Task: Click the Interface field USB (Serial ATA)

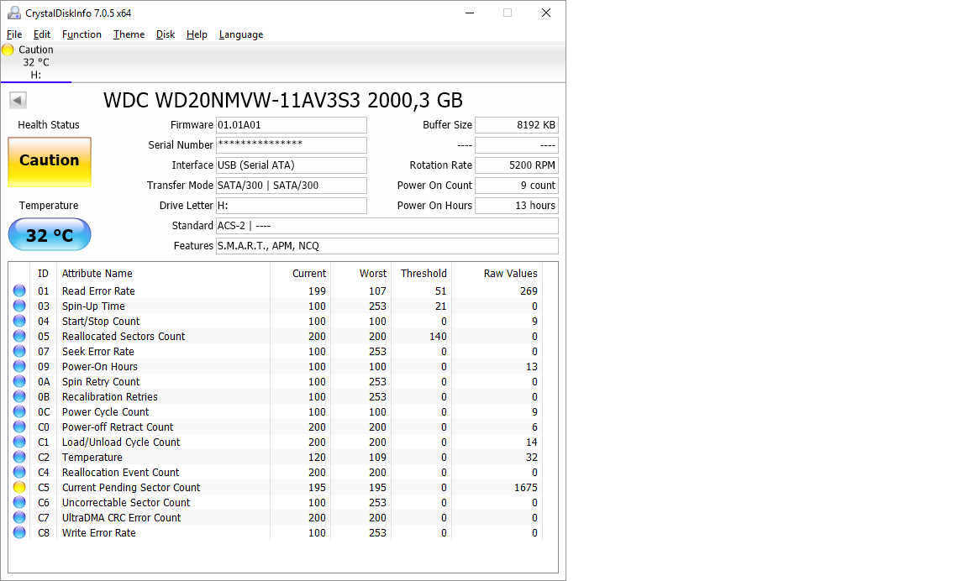Action: [292, 165]
